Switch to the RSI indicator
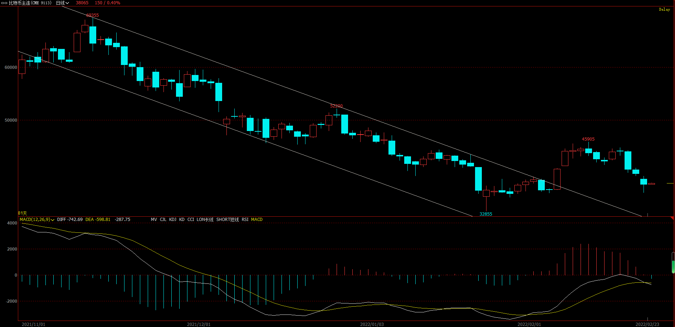Image resolution: width=675 pixels, height=327 pixels. tap(245, 220)
